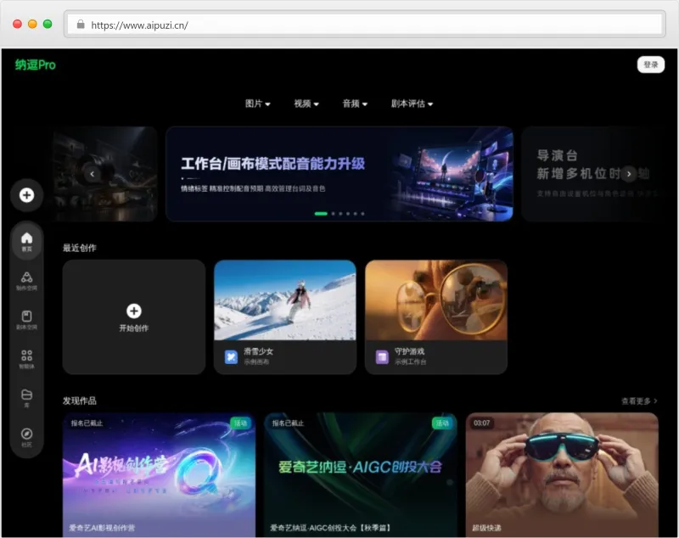Image resolution: width=679 pixels, height=538 pixels.
Task: Open 社区 community compass icon
Action: (27, 437)
